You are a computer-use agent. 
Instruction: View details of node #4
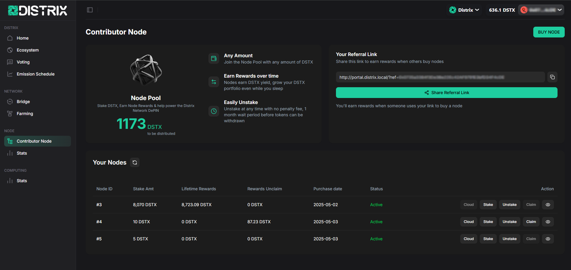(x=548, y=222)
